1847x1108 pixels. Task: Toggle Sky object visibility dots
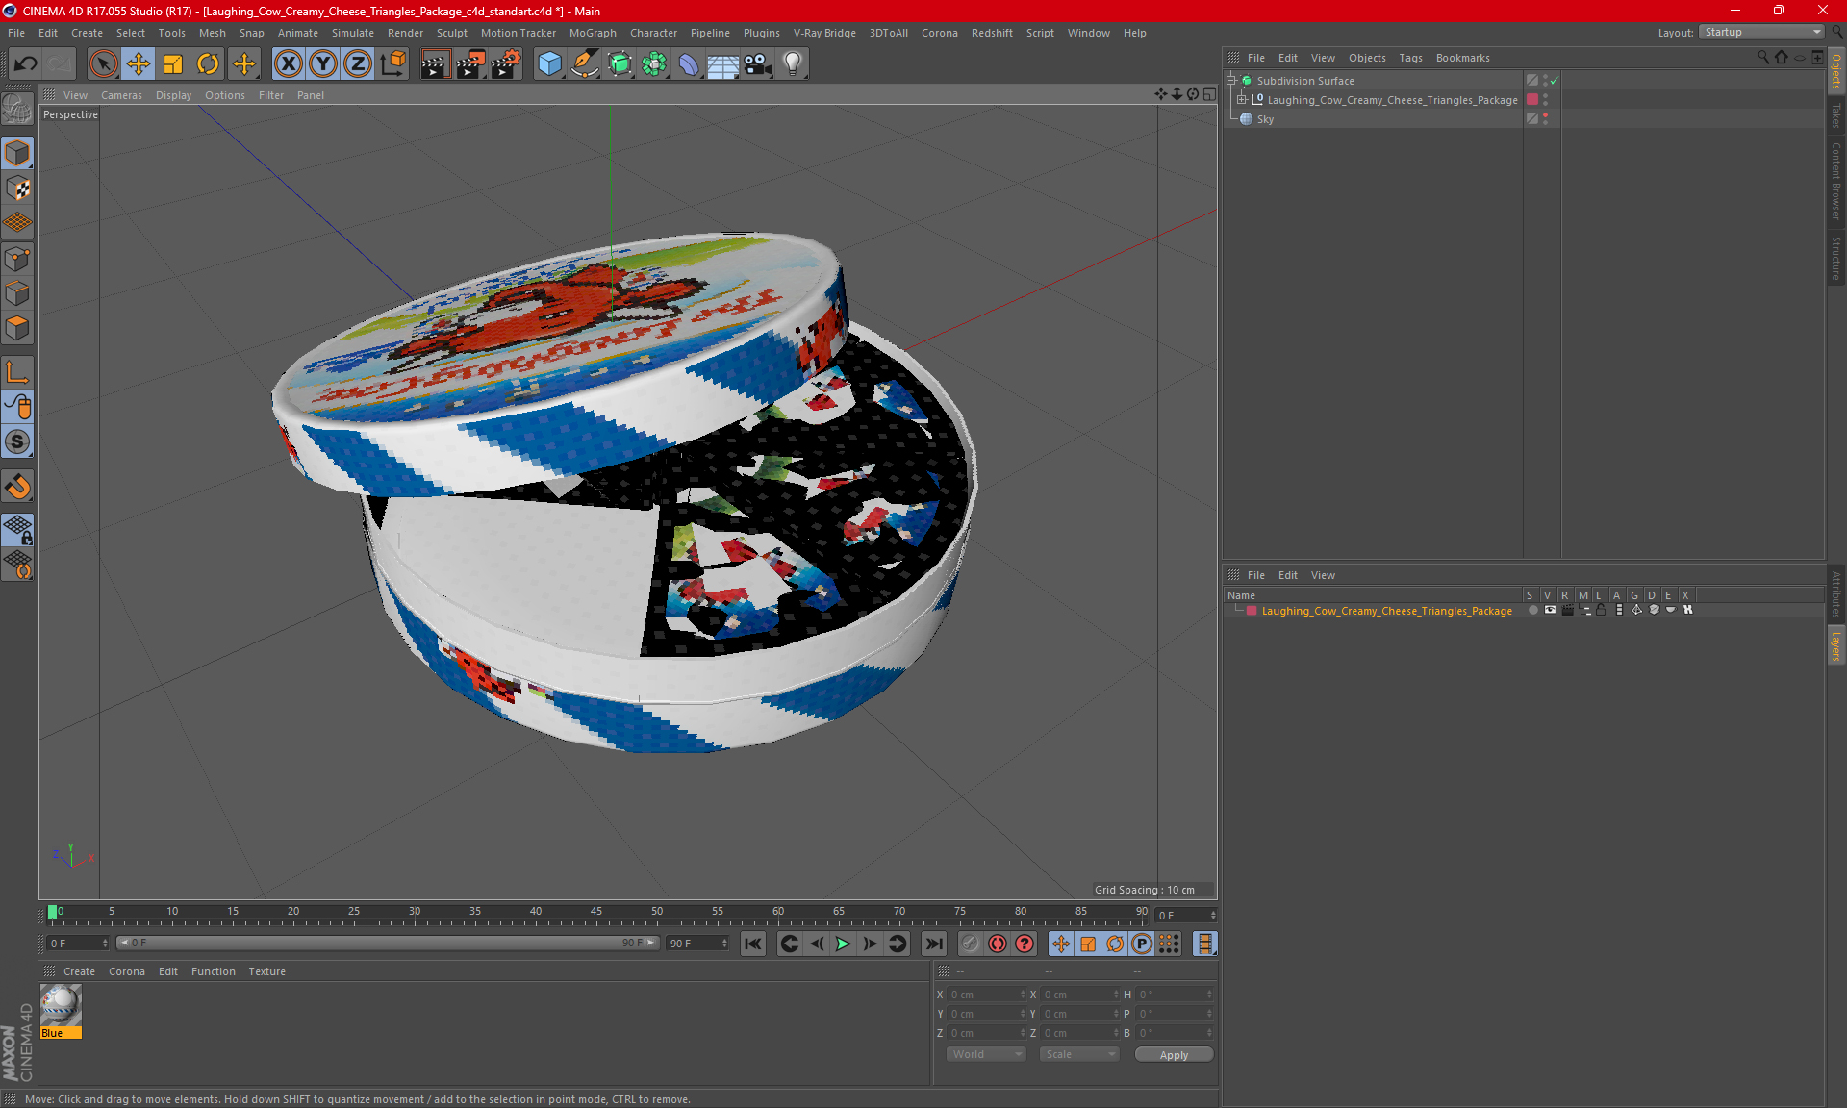(x=1545, y=118)
